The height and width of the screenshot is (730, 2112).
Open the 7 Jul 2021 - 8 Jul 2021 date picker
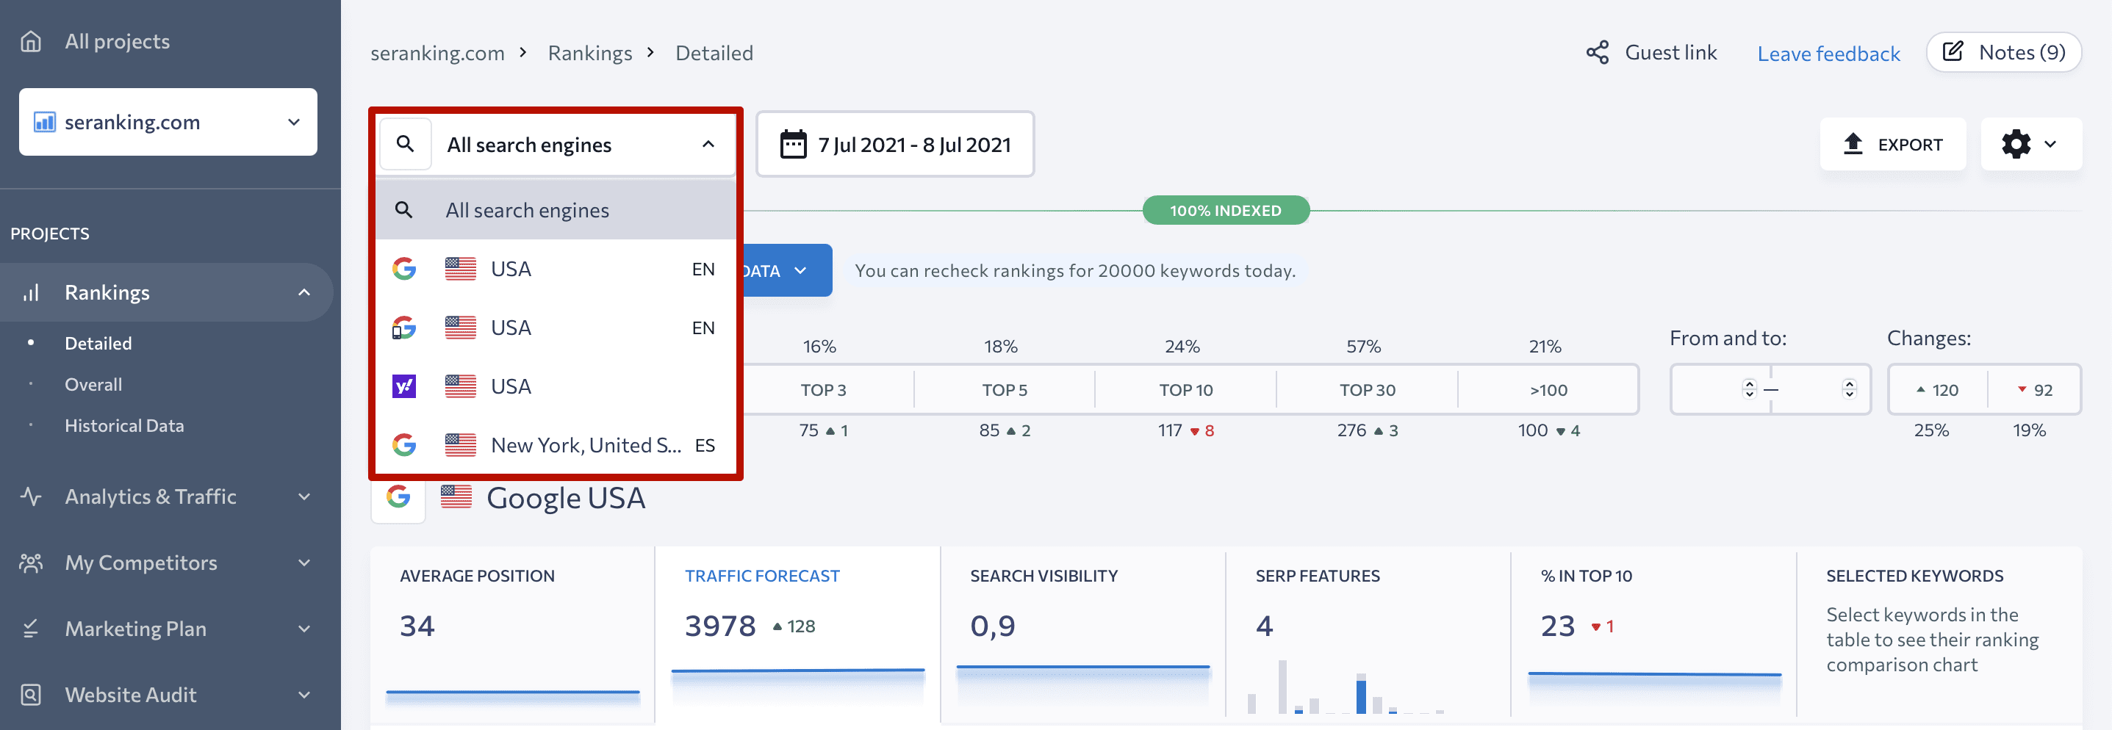(x=895, y=144)
